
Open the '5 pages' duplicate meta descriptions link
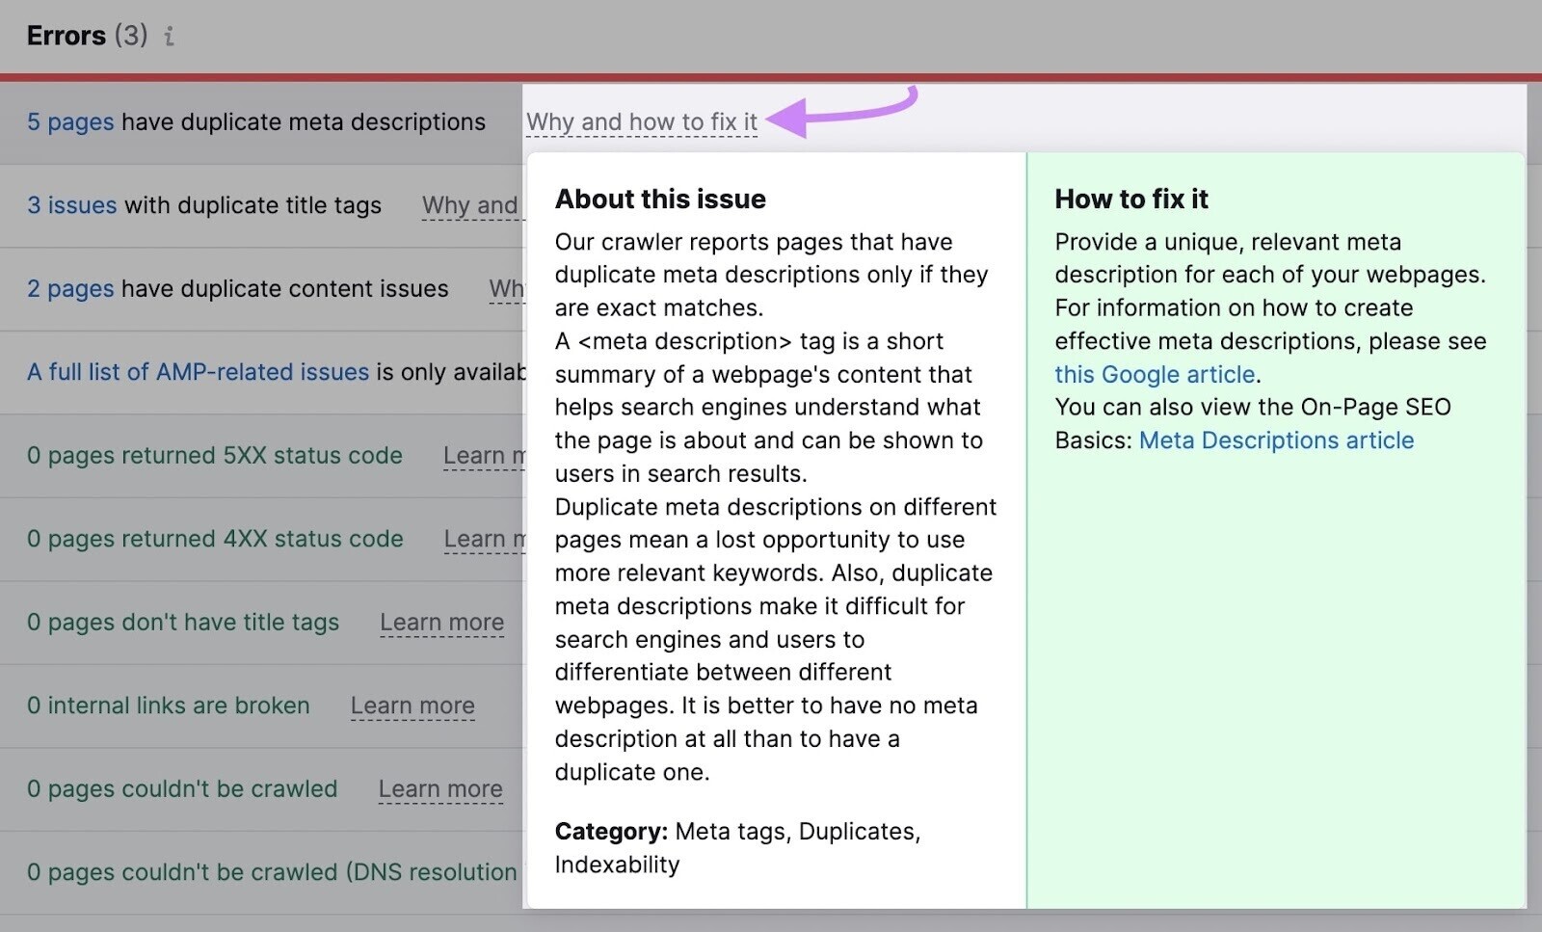click(70, 122)
